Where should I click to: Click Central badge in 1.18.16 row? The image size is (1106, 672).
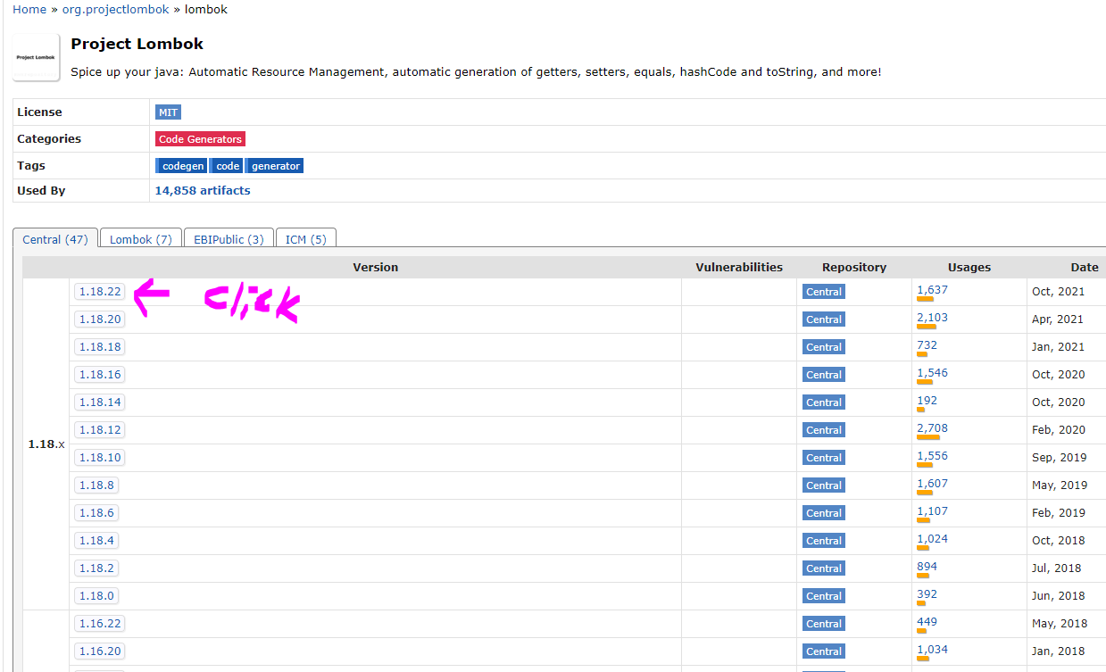823,375
